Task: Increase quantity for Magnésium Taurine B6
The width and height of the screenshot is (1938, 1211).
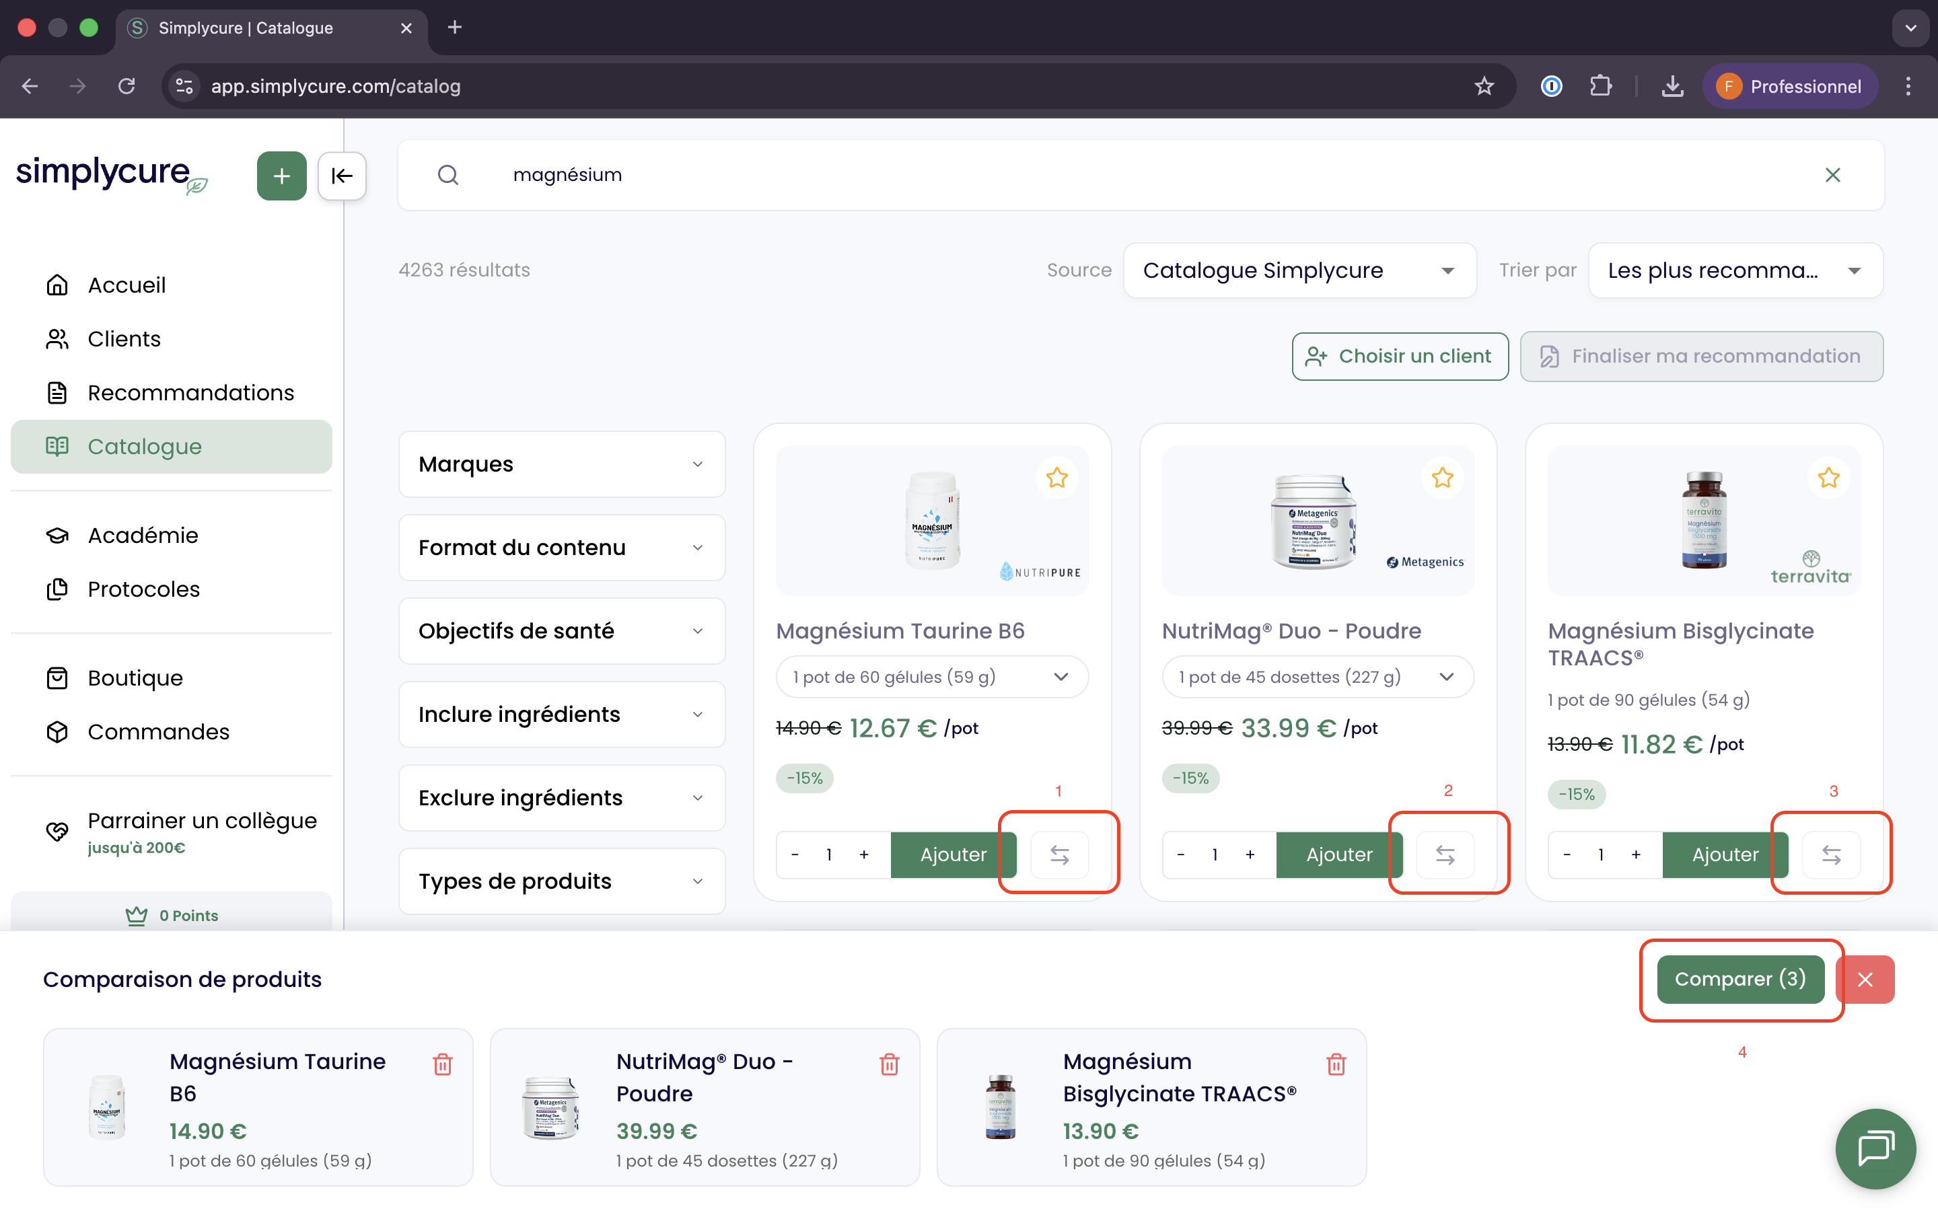Action: tap(864, 854)
